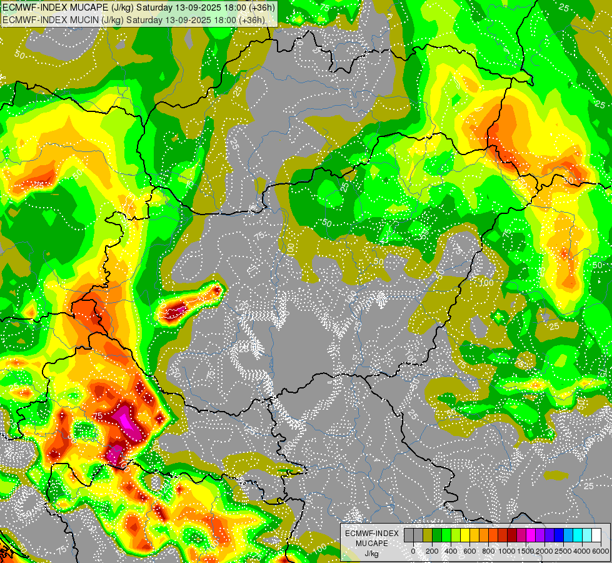Click the 1000 tick label in legend
The image size is (612, 563).
click(507, 551)
